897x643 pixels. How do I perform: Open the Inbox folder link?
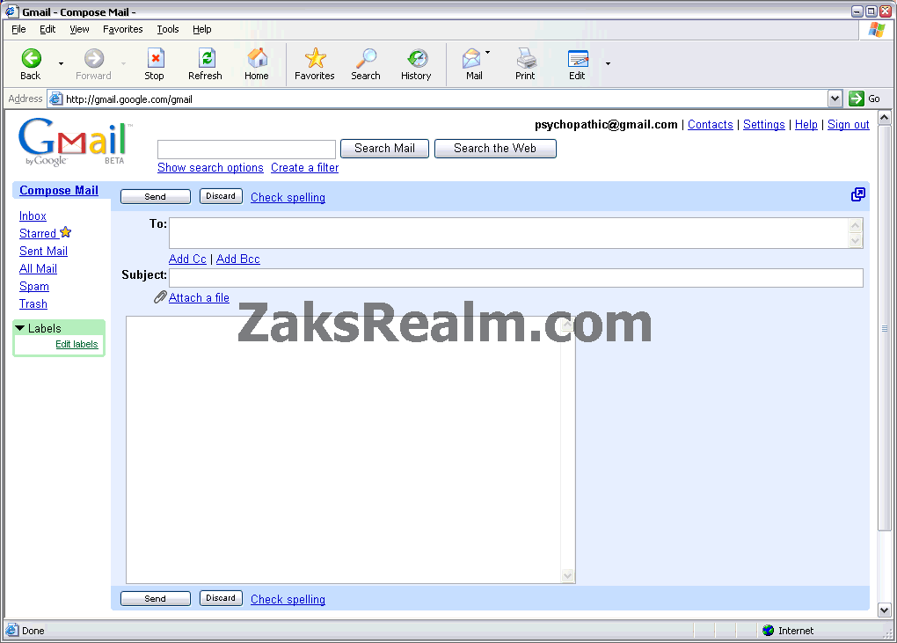[33, 216]
